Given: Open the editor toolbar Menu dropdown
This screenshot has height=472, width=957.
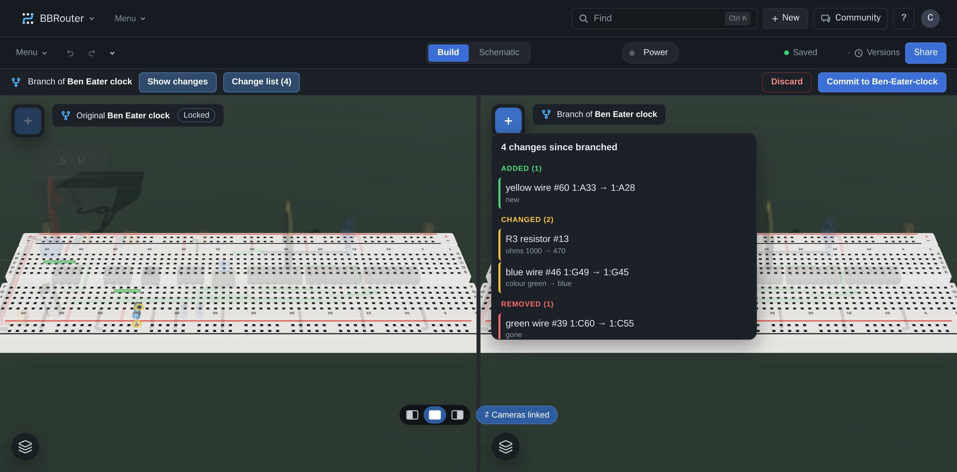Looking at the screenshot, I should pos(31,53).
